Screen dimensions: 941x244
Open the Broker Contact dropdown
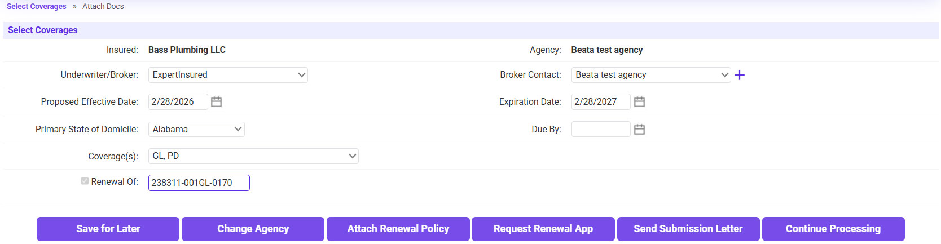click(651, 75)
